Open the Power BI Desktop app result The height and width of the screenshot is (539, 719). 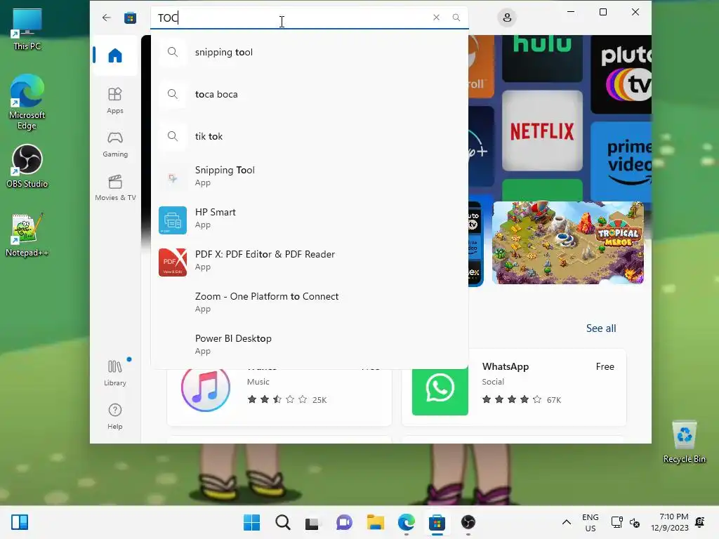(x=310, y=345)
